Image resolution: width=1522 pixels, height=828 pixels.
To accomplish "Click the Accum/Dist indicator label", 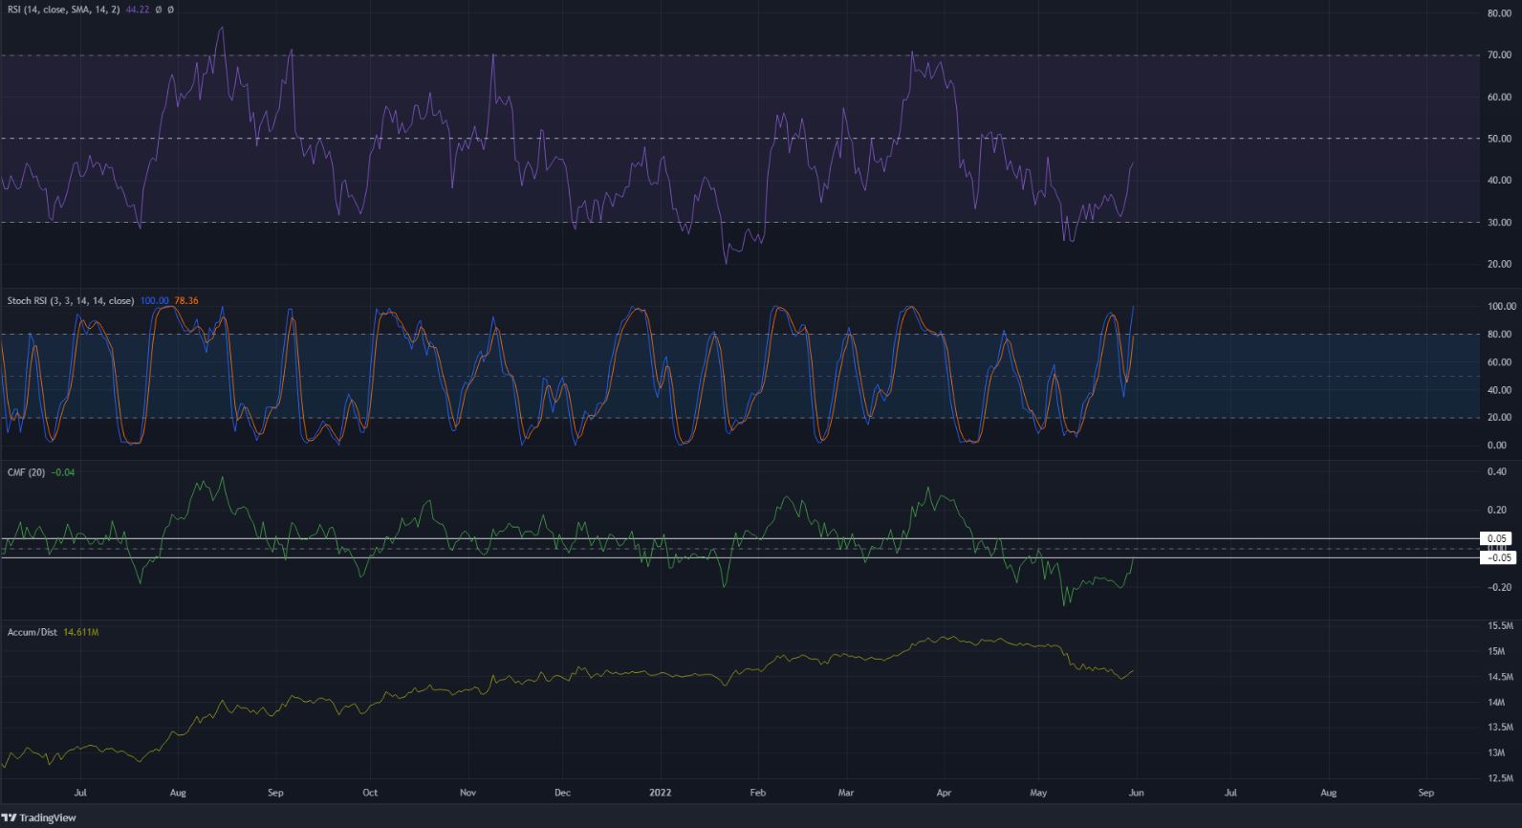I will coord(33,633).
